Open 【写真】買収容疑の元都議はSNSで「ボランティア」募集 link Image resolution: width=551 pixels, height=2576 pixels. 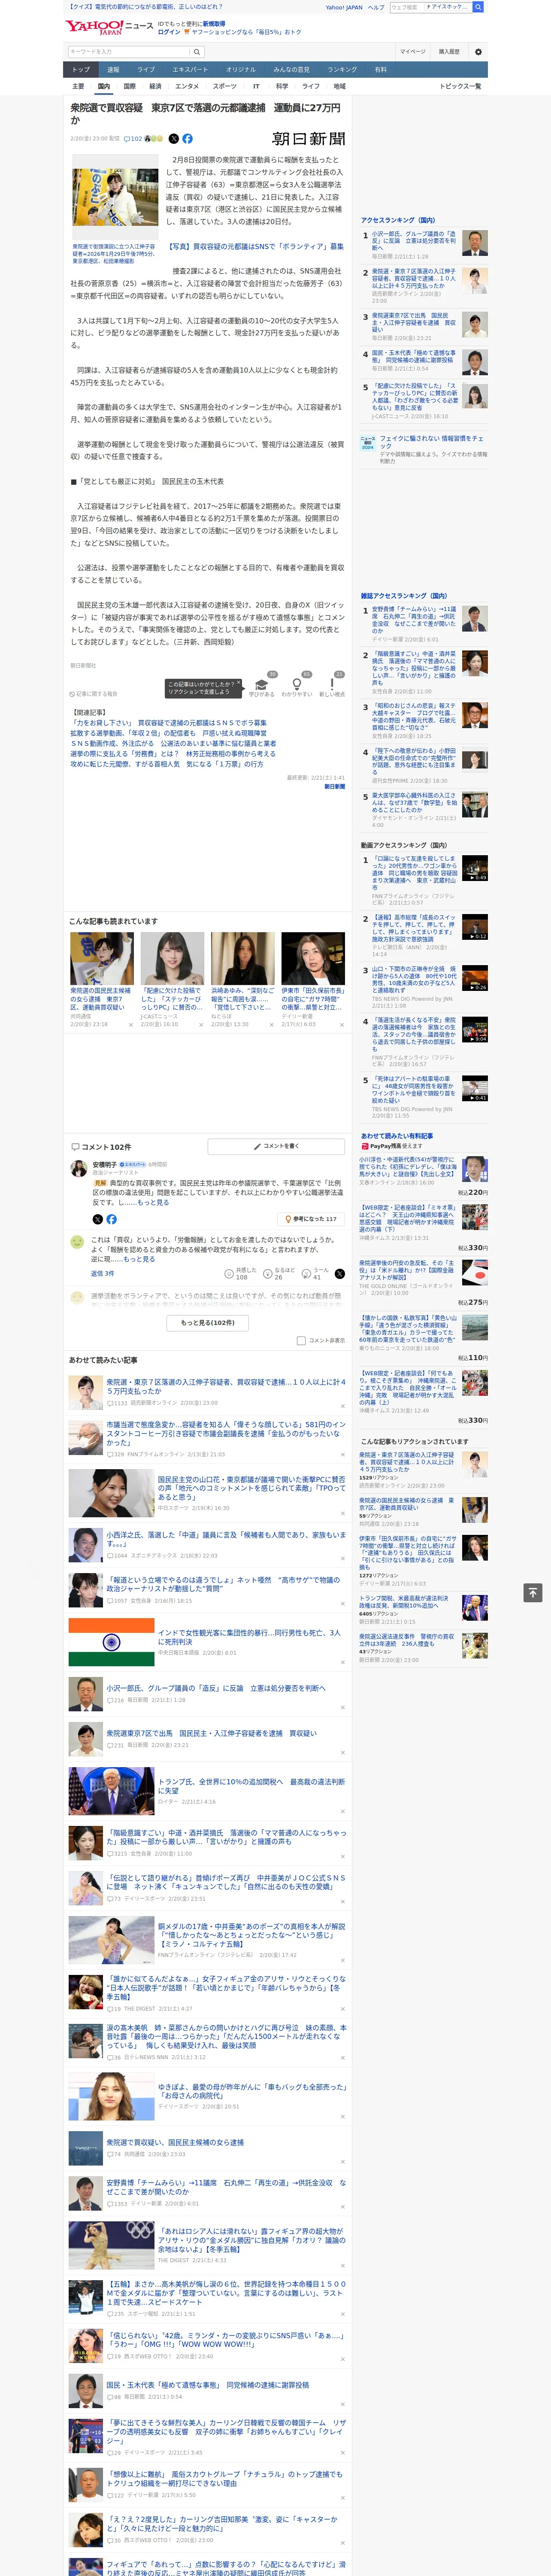point(255,247)
